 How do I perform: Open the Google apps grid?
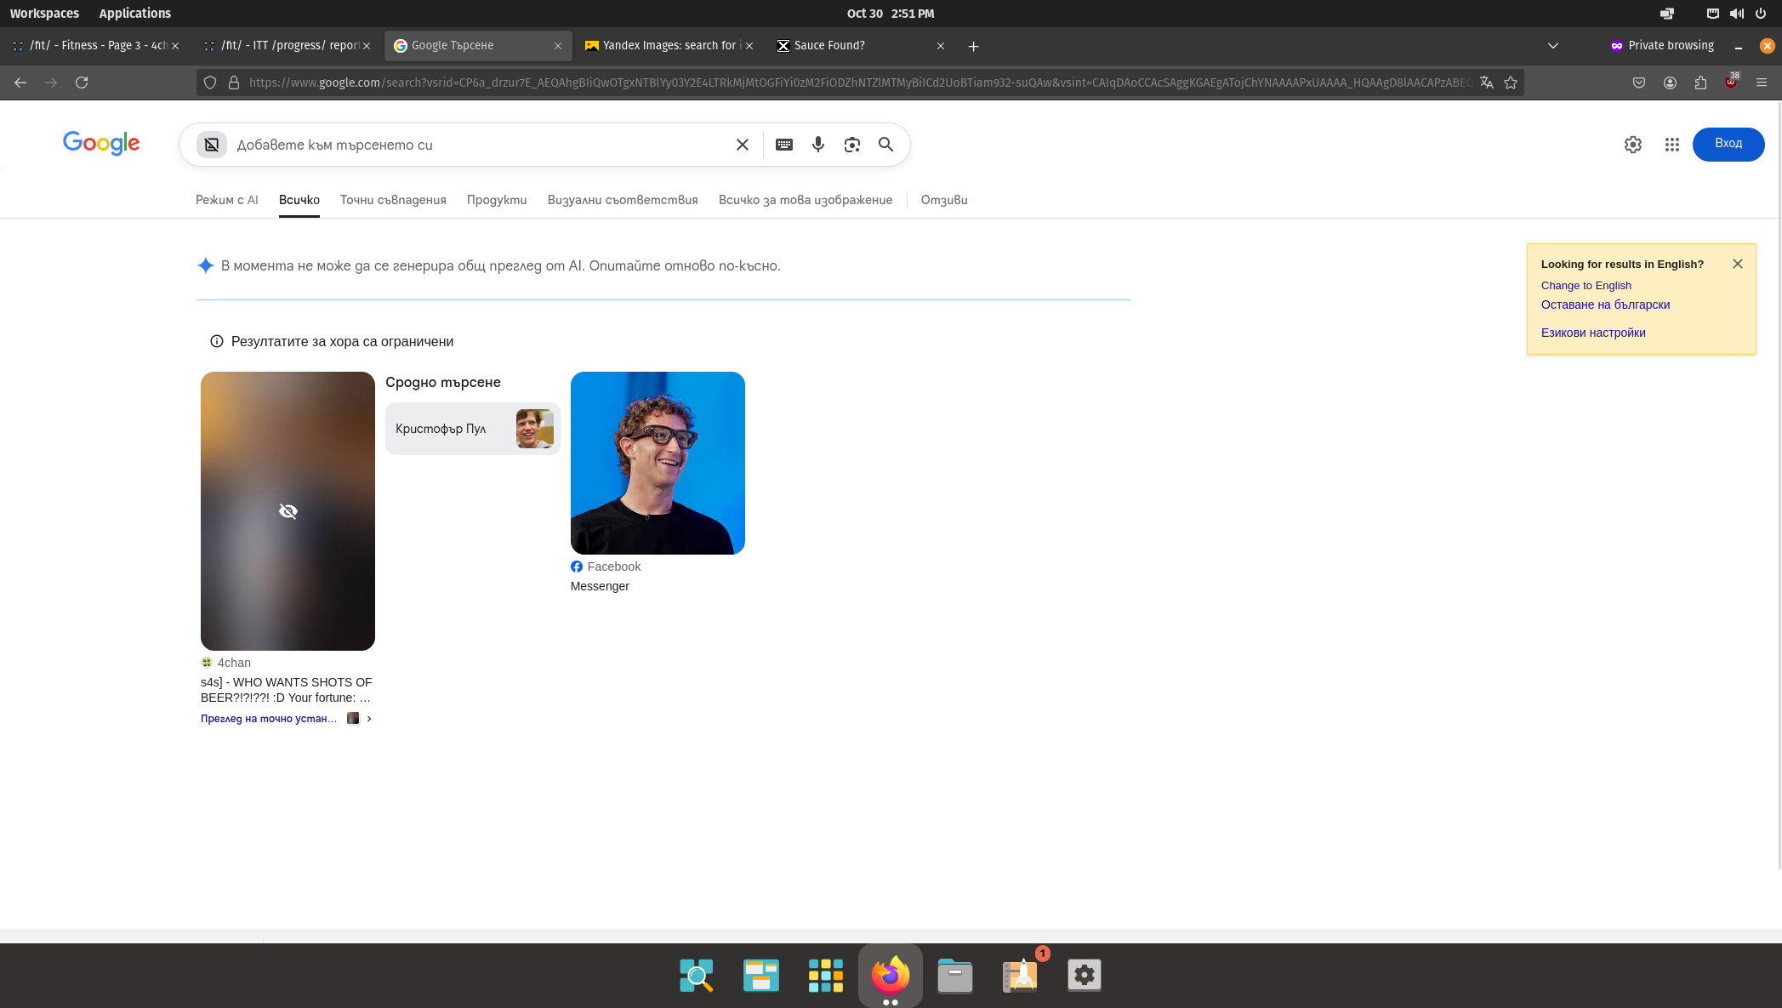point(1671,145)
